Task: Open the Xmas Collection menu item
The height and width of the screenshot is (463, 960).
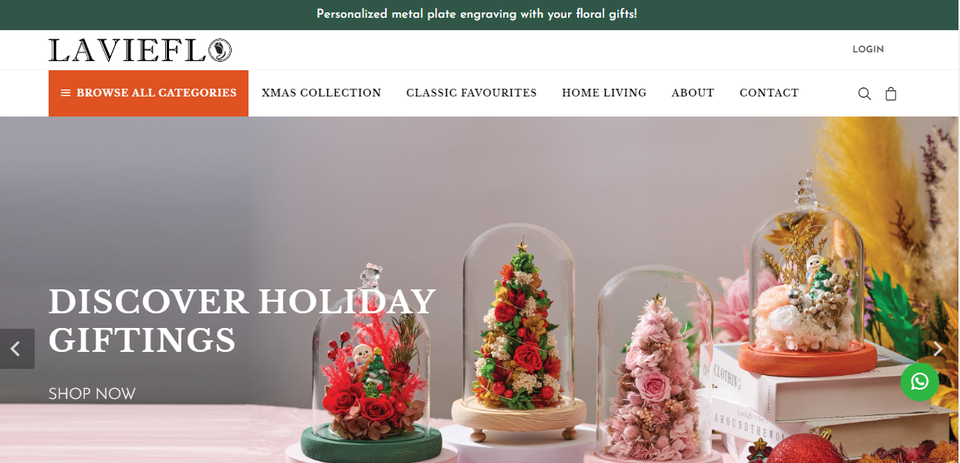Action: [321, 93]
